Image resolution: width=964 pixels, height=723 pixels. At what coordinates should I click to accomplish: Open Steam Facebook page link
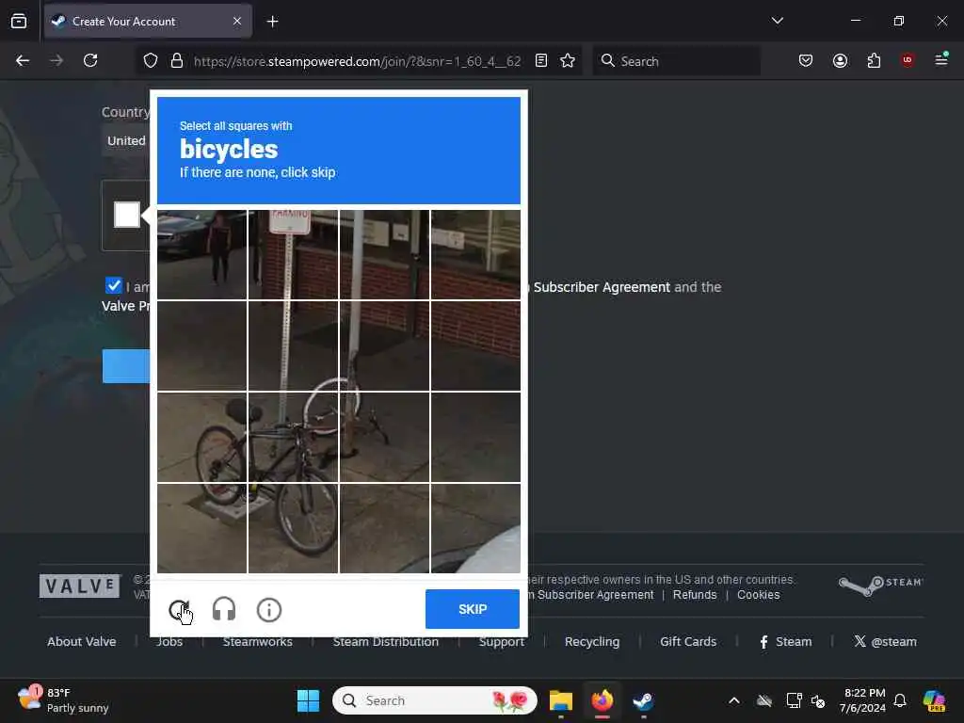tap(786, 641)
